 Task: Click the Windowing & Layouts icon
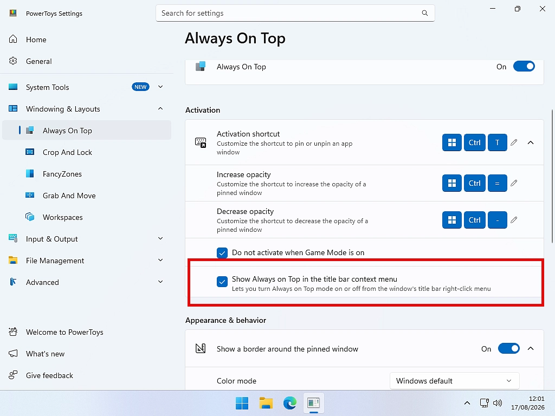click(13, 108)
